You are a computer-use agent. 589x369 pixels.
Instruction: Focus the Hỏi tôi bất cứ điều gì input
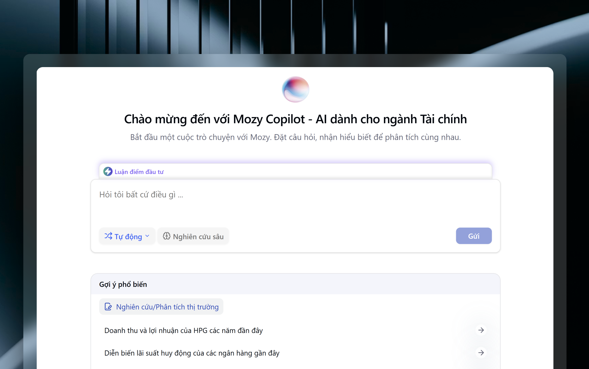pos(295,203)
